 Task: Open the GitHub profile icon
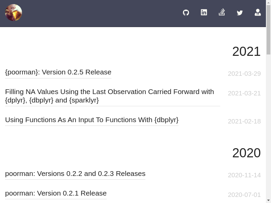coord(186,13)
